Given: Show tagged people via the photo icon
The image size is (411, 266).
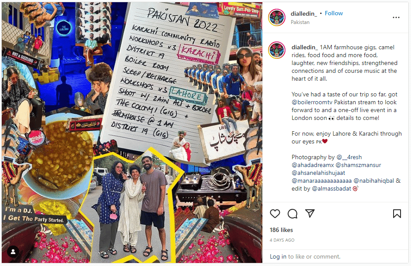Looking at the screenshot, I should click(x=13, y=252).
